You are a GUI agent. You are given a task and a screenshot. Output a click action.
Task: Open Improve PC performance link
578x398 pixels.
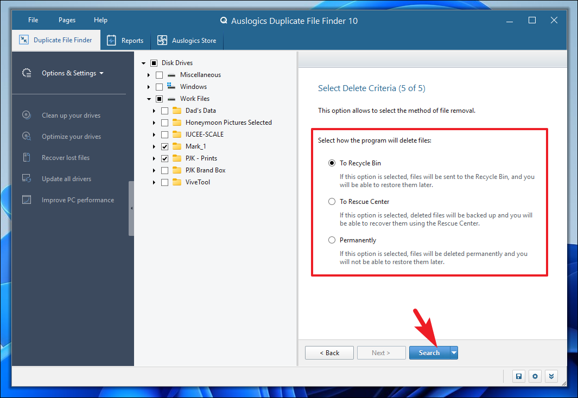[78, 200]
